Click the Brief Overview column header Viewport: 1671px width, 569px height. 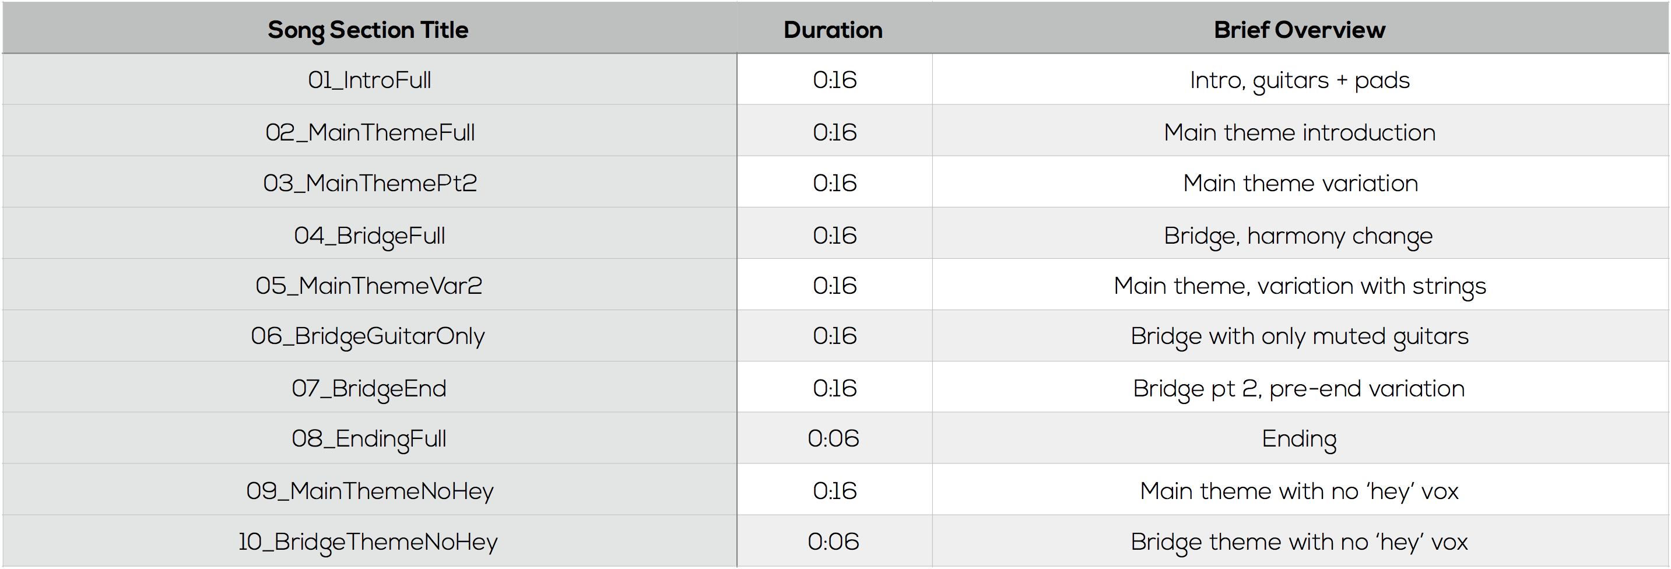pyautogui.click(x=1300, y=29)
